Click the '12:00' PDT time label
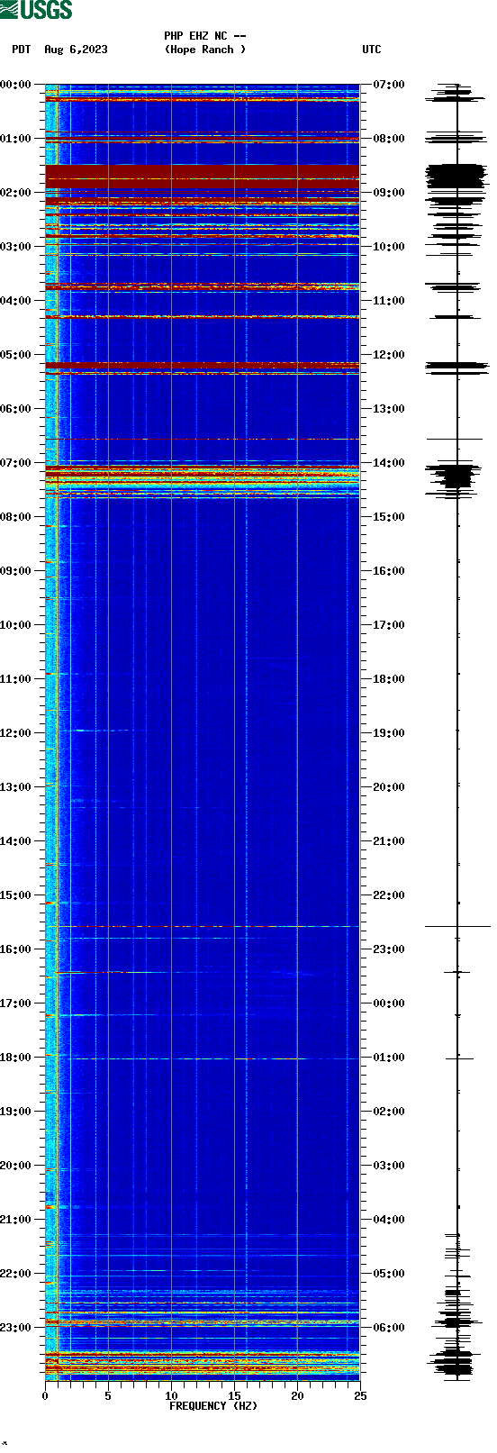 [15, 733]
